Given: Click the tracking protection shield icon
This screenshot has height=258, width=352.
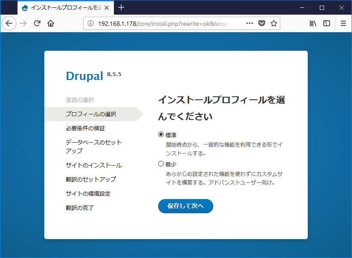Looking at the screenshot, I should point(261,23).
